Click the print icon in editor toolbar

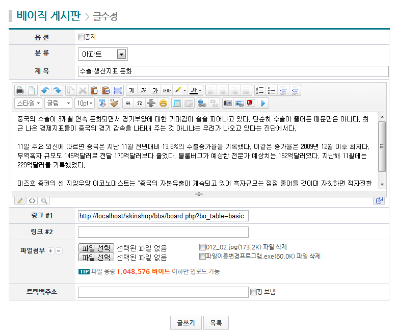click(19, 90)
